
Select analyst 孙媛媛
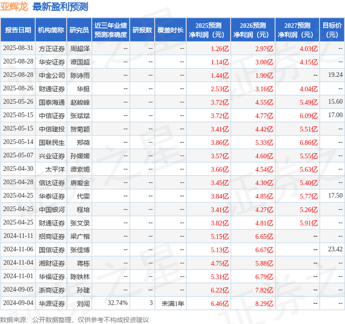click(x=80, y=156)
